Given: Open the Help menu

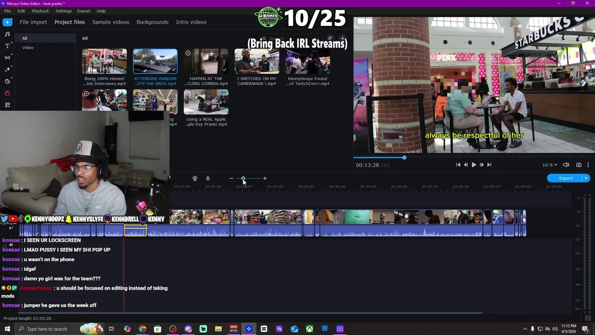Looking at the screenshot, I should click(101, 11).
